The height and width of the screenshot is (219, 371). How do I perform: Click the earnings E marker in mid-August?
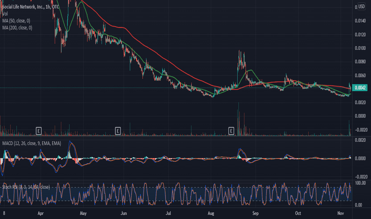point(231,131)
